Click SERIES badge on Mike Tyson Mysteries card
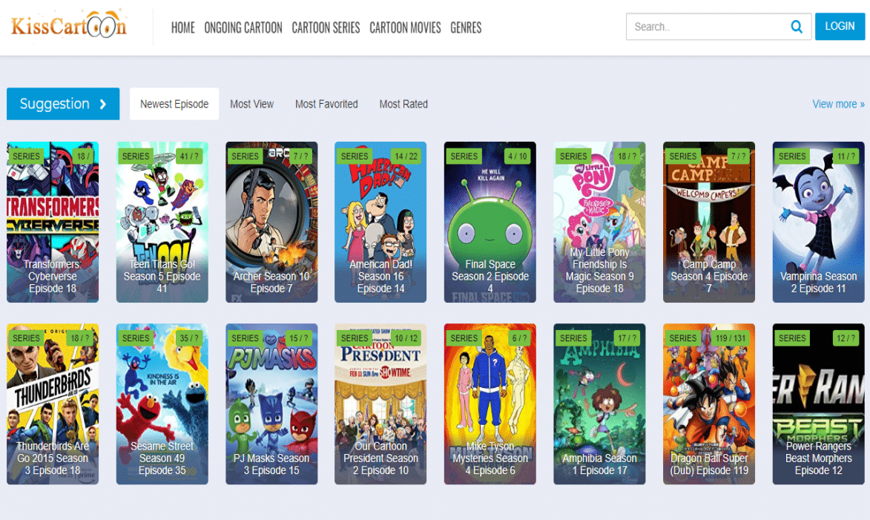The image size is (870, 520). tap(464, 338)
